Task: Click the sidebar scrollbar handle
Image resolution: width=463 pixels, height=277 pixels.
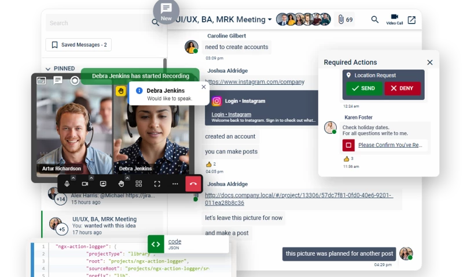Action: (165, 65)
